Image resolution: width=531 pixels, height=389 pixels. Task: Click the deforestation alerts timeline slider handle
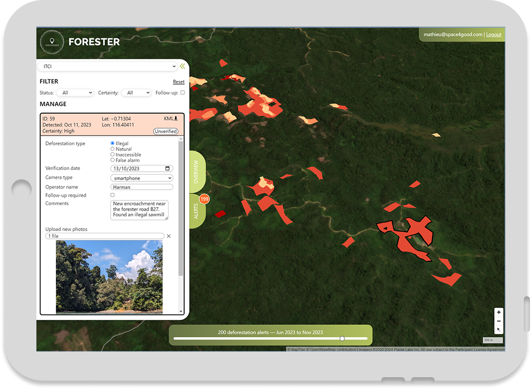tap(342, 338)
